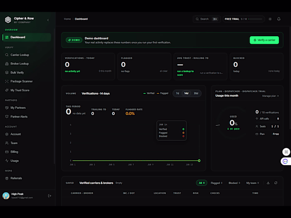Click the Account gear icon
Viewport: 291px width, 218px height.
[7, 134]
